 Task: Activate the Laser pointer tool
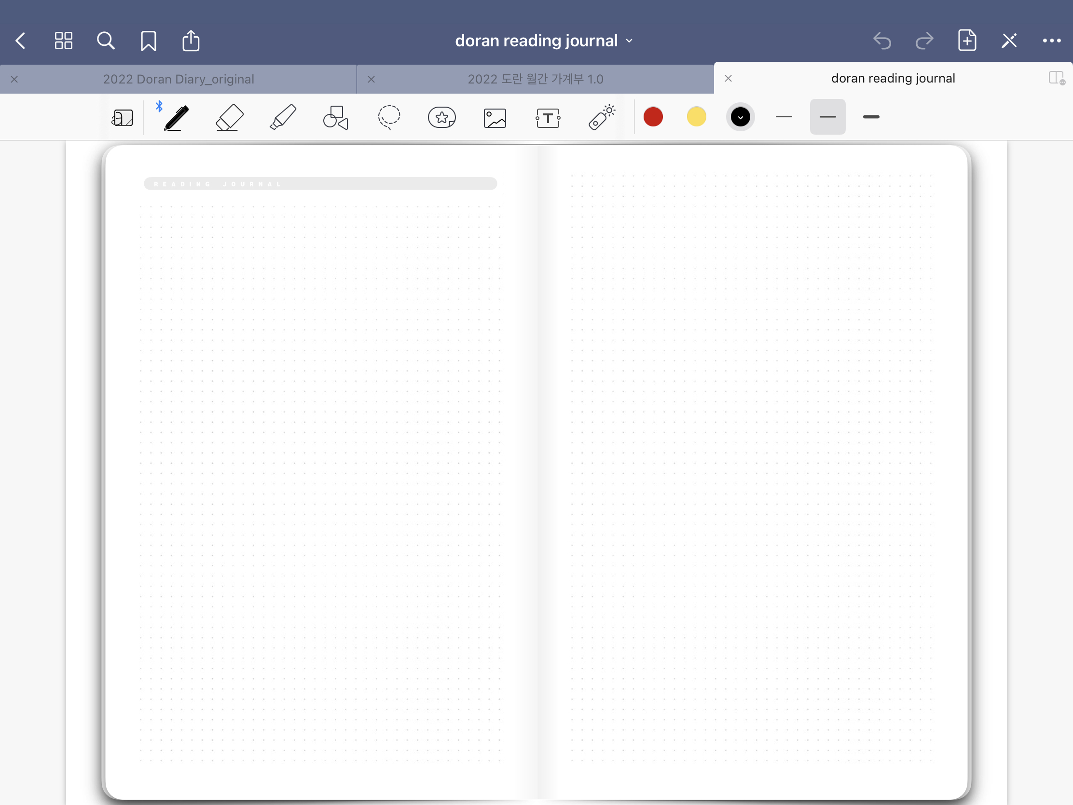(602, 117)
